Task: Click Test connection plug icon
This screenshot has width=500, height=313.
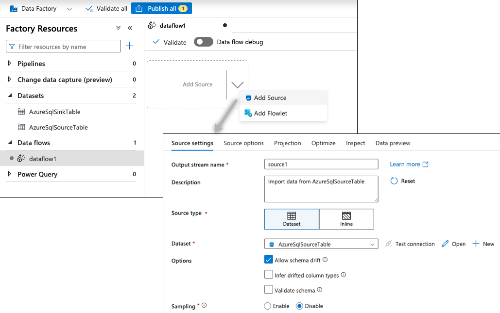Action: pos(389,244)
